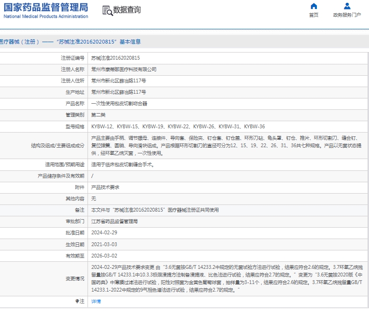Click the 政务服务门户 label text
The image size is (369, 311).
[347, 15]
